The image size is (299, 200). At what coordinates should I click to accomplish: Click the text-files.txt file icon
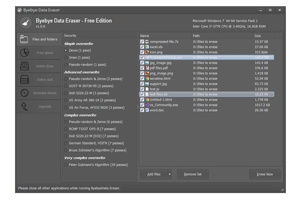[147, 94]
